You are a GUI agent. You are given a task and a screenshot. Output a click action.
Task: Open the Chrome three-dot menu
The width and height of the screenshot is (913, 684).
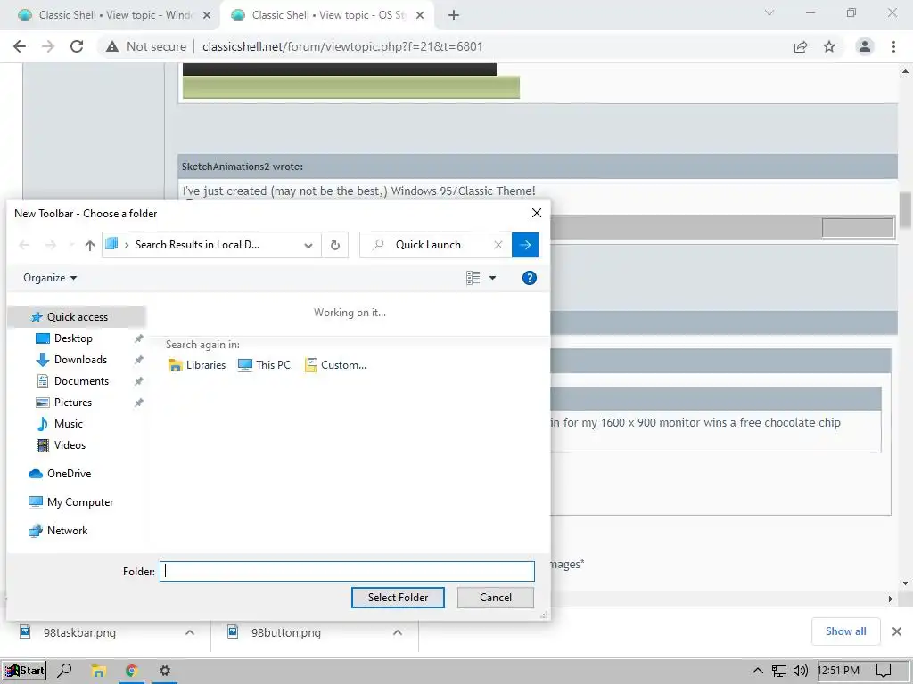click(893, 46)
